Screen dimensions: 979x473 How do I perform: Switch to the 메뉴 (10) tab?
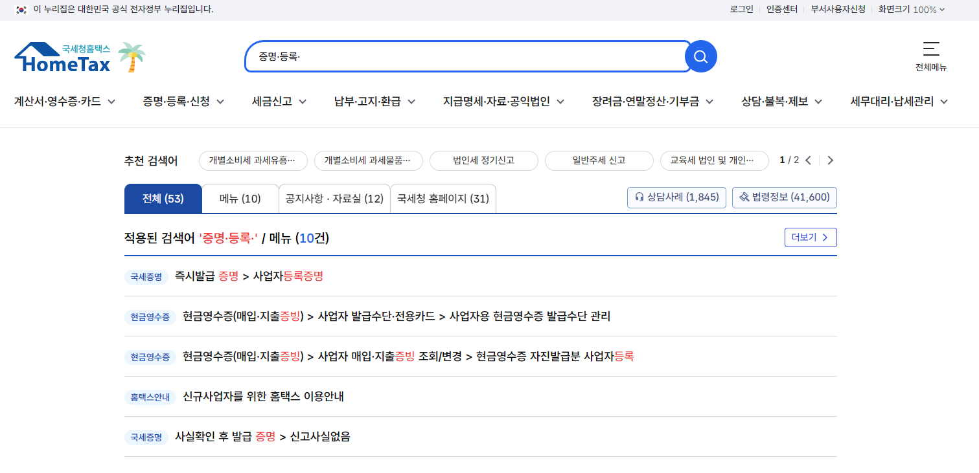(x=240, y=198)
